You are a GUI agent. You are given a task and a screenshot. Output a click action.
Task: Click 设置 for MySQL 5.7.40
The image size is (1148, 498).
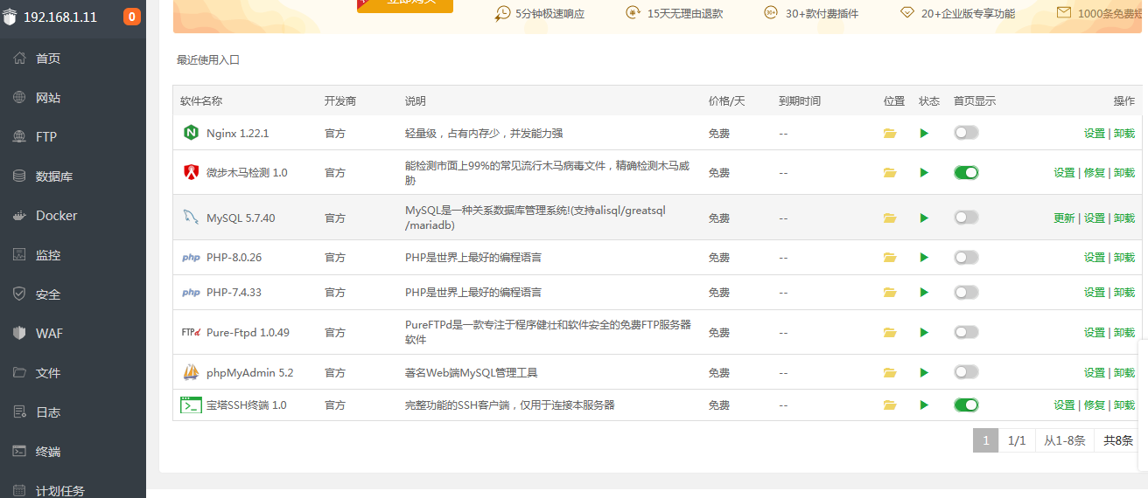1095,218
